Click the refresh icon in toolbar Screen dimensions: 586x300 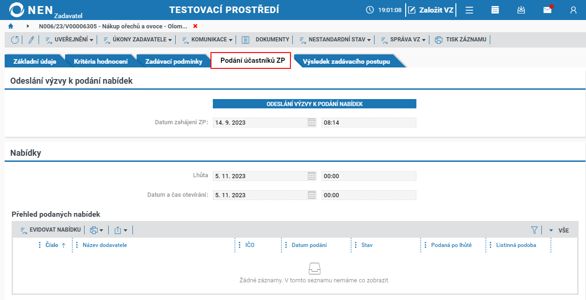coord(15,40)
